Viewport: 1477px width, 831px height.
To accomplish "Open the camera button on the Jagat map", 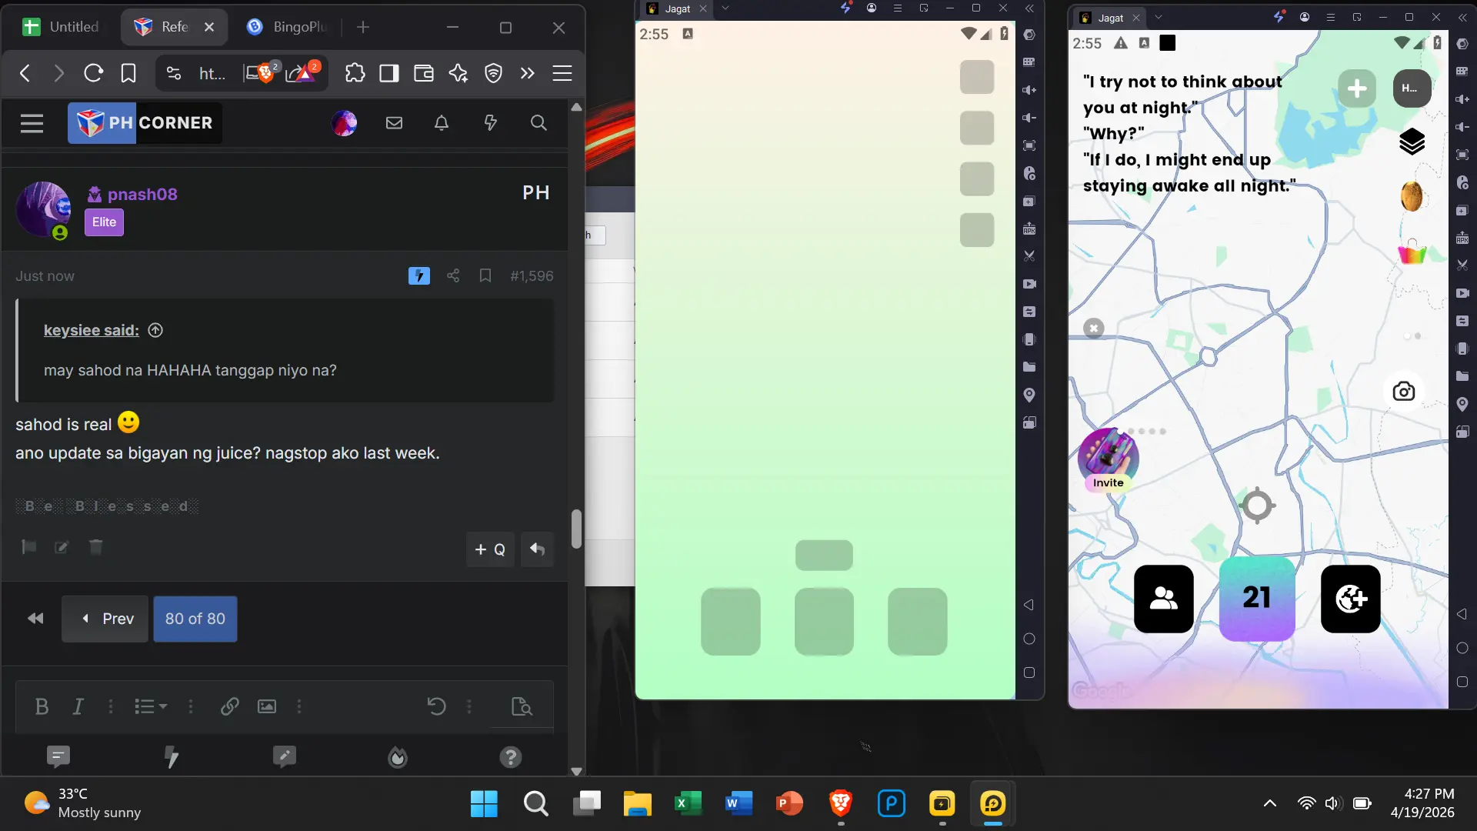I will [1404, 392].
